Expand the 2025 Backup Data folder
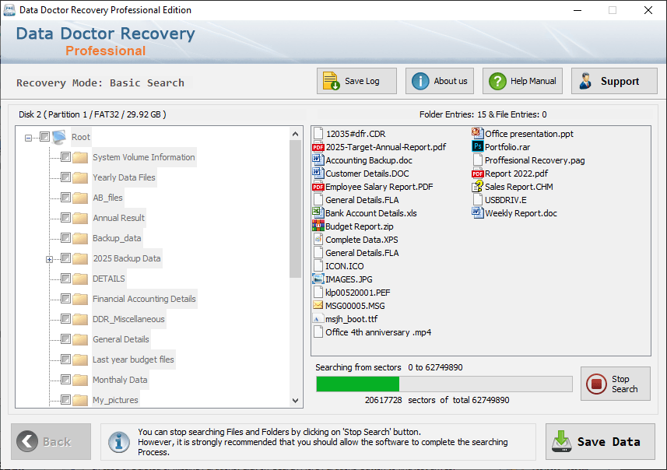This screenshot has height=470, width=667. coord(49,259)
